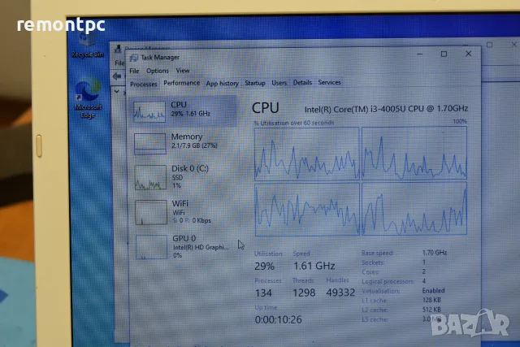Viewport: 520px width, 347px height.
Task: Click the processor name Intel Core i3-4005U
Action: [387, 109]
